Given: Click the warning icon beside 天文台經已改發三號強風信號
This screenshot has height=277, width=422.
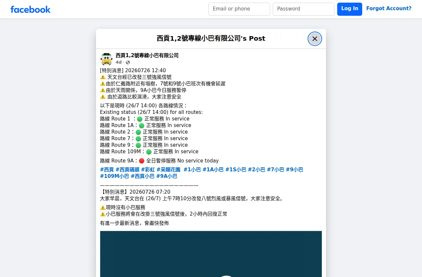Looking at the screenshot, I should click(103, 77).
